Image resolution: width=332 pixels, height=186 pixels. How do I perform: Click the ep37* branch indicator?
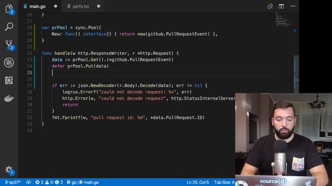(12, 182)
